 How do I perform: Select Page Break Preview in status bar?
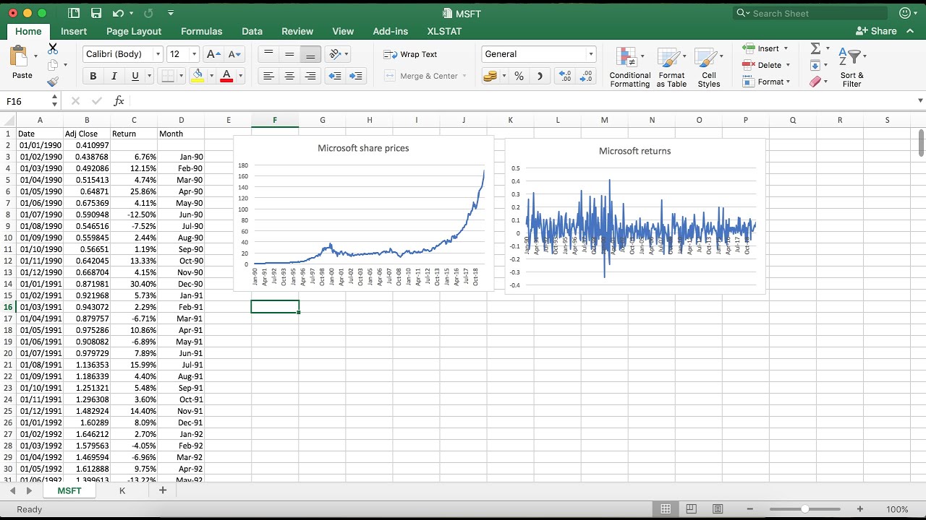(x=718, y=509)
